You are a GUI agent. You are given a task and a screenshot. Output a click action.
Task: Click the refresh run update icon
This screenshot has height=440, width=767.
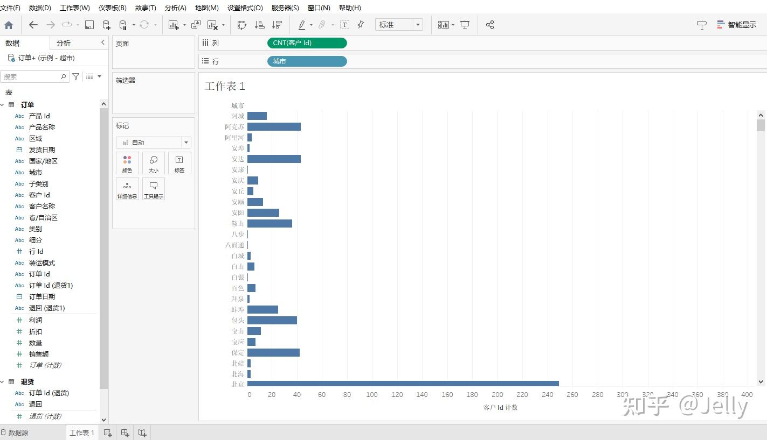tap(144, 25)
